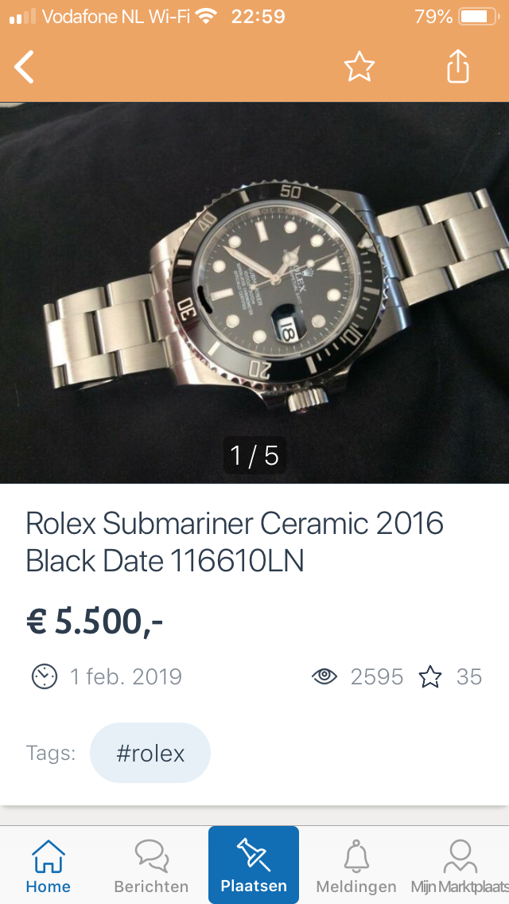Open the Rolex watch photo
Screen dimensions: 509x904
tap(254, 293)
